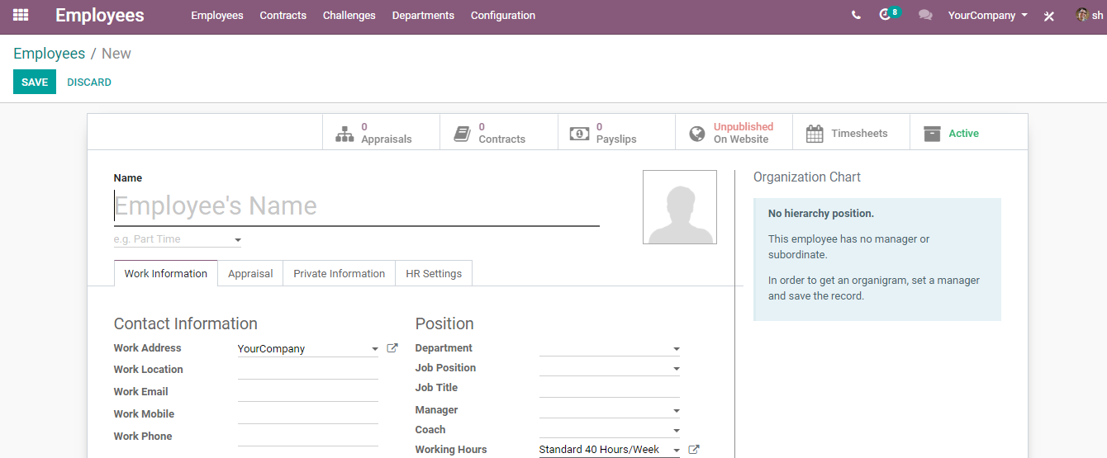Viewport: 1107px width, 458px height.
Task: Switch to HR Settings tab
Action: [x=434, y=273]
